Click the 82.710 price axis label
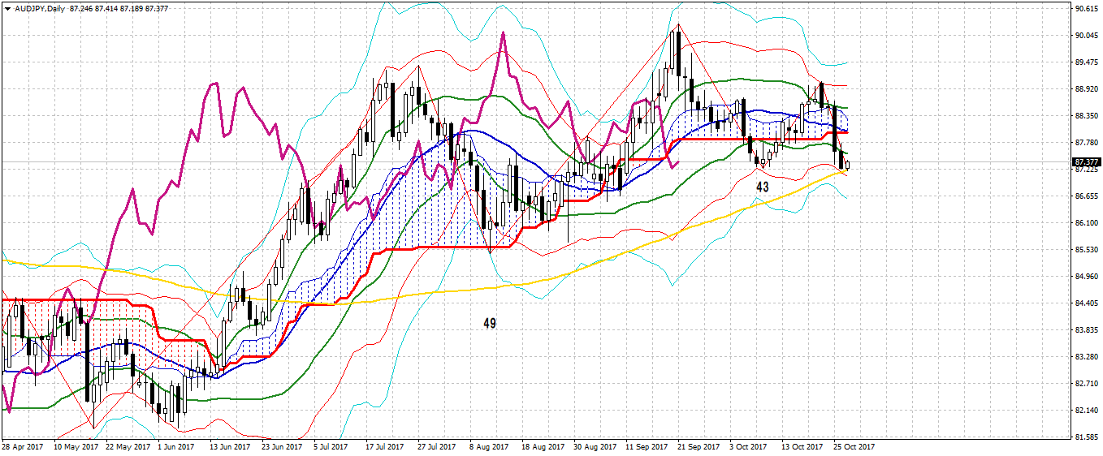 [1085, 384]
